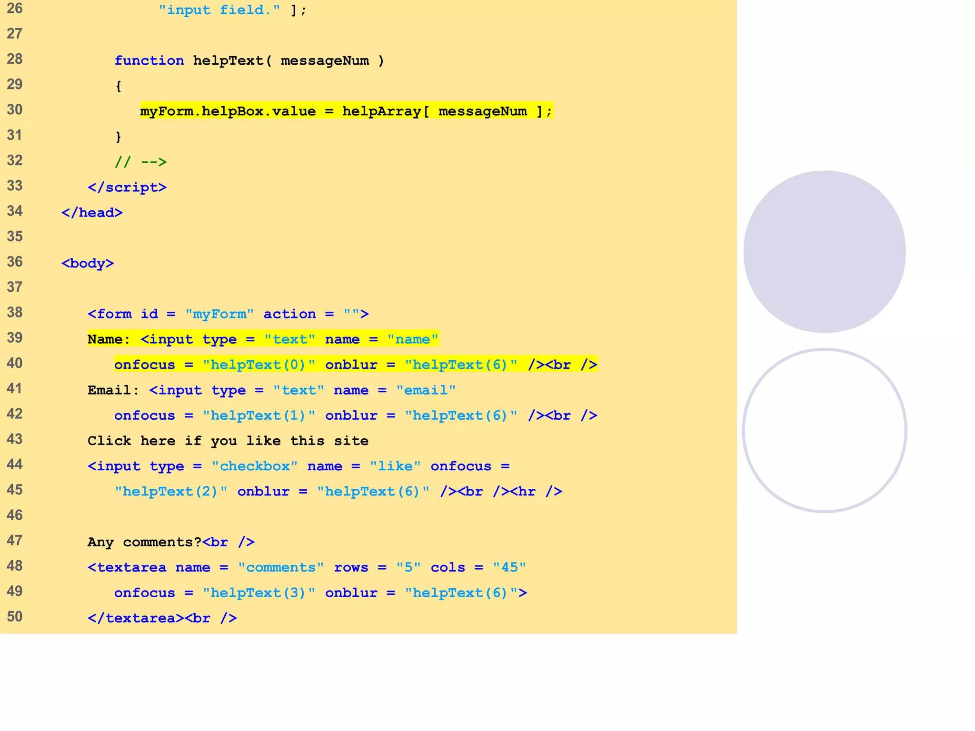The height and width of the screenshot is (731, 975).
Task: Click the closing script tag
Action: [127, 188]
